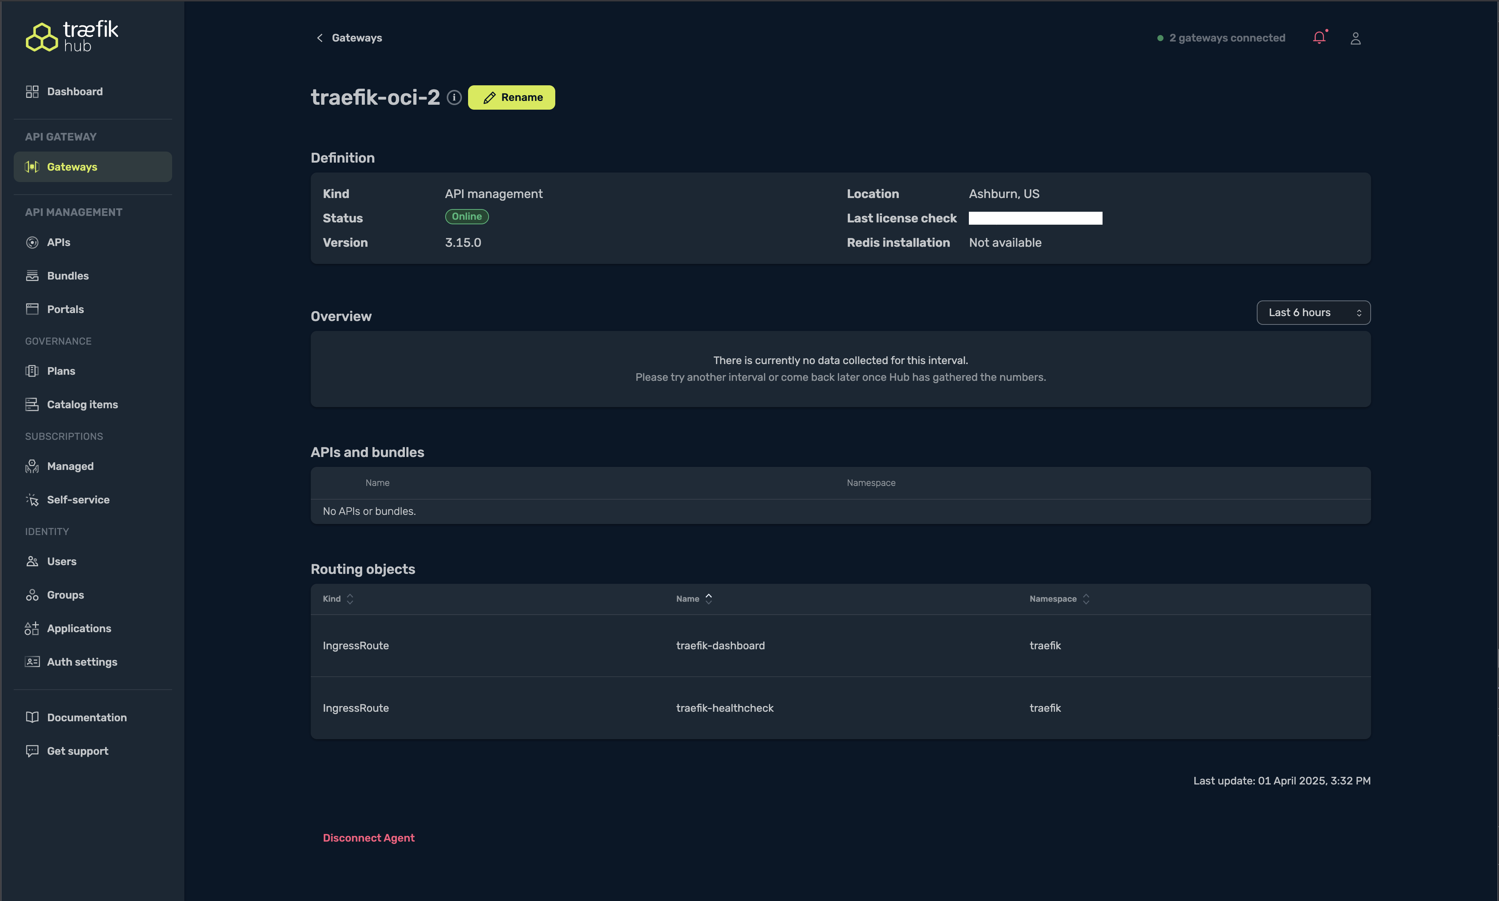The width and height of the screenshot is (1499, 901).
Task: Click the Groups sidebar icon
Action: click(x=32, y=595)
